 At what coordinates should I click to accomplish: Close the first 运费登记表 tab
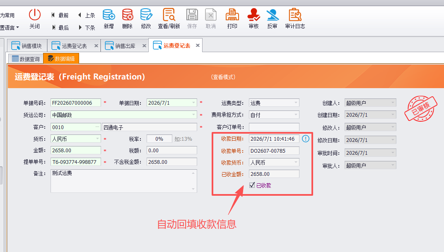click(x=96, y=46)
